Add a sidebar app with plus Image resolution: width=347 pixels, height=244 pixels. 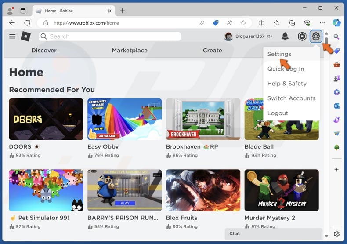[336, 170]
